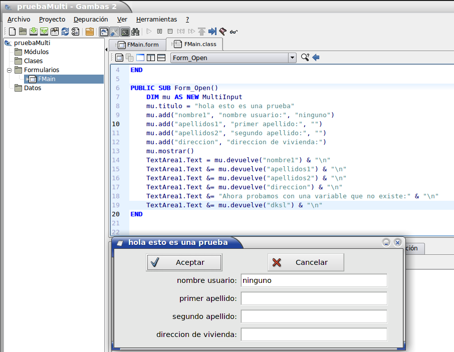
Task: Click the Refresh project blue-arrows icon
Action: pos(65,32)
